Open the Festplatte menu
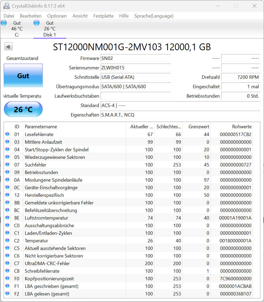 tap(103, 16)
